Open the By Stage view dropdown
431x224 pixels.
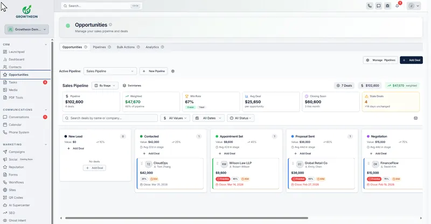tap(105, 85)
